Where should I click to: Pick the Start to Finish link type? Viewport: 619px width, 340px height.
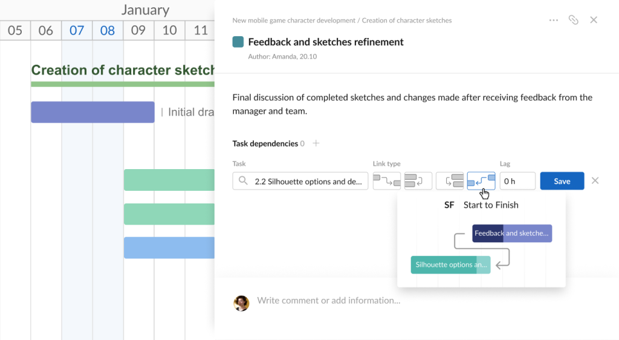481,181
